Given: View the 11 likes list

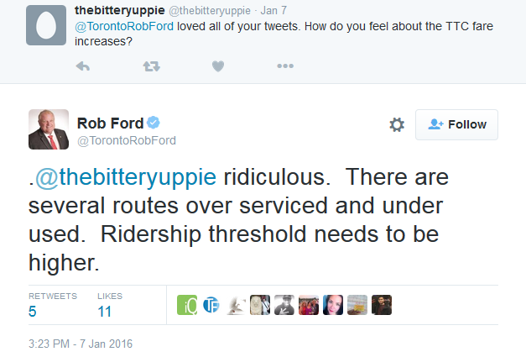Looking at the screenshot, I should coord(106,312).
